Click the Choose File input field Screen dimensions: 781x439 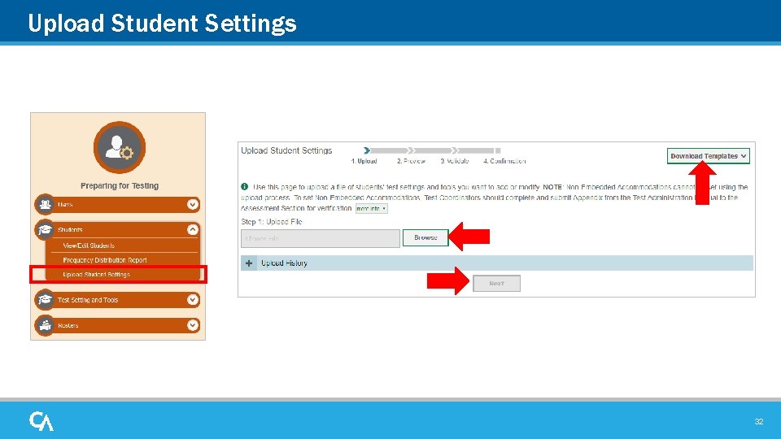coord(321,238)
